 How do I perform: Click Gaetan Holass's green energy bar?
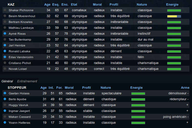[138, 94]
